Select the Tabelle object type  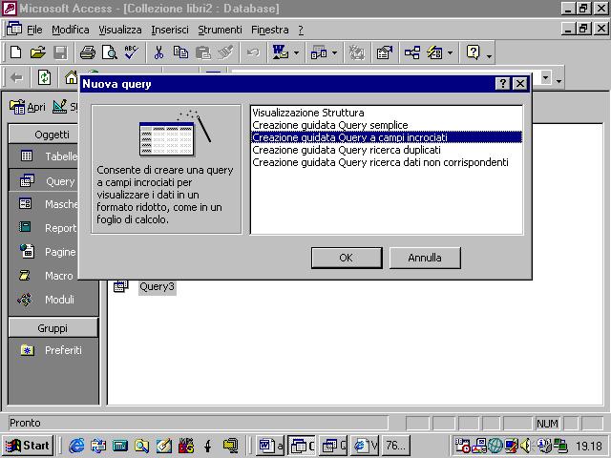pyautogui.click(x=49, y=156)
